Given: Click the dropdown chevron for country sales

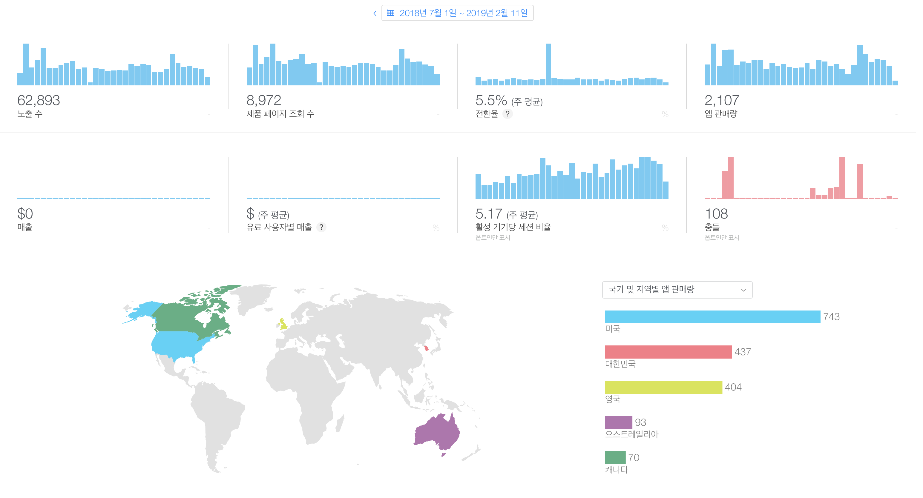Looking at the screenshot, I should [743, 290].
